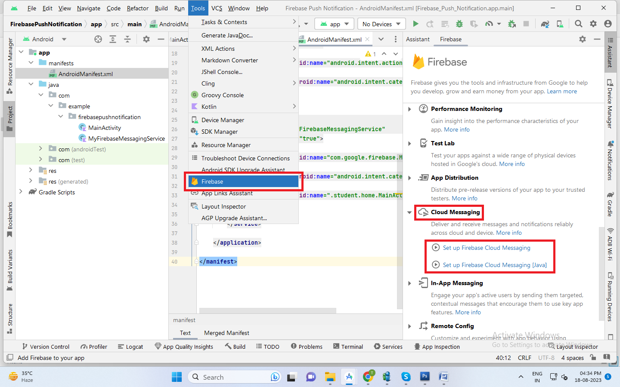620x387 pixels.
Task: Open the Windows Start button
Action: click(x=177, y=377)
